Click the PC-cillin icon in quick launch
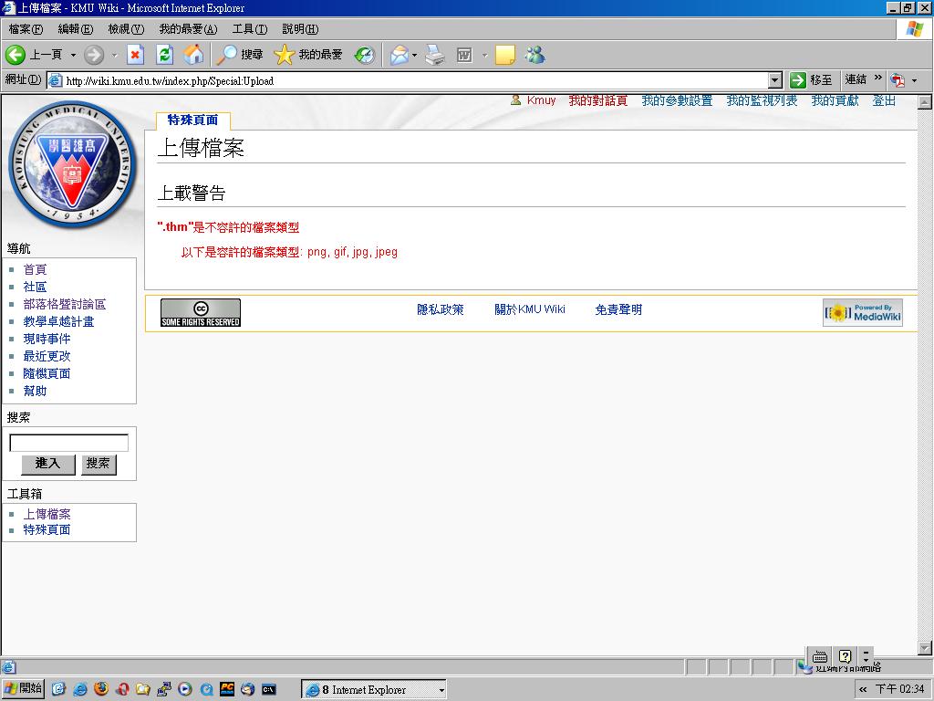Screen dimensions: 934x701 [227, 689]
